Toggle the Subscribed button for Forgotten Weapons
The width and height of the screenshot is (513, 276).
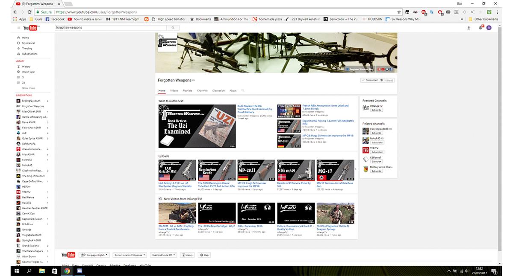coord(370,80)
